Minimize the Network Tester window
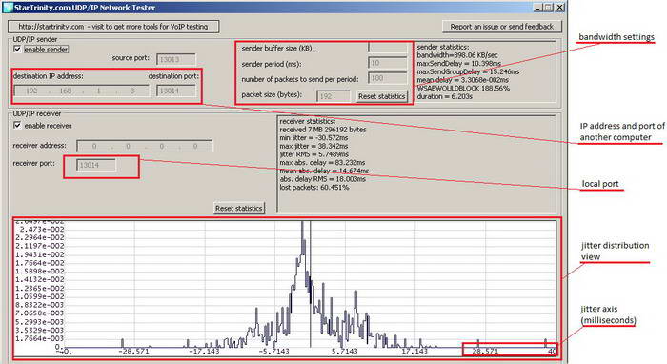This screenshot has width=667, height=364. (538, 8)
